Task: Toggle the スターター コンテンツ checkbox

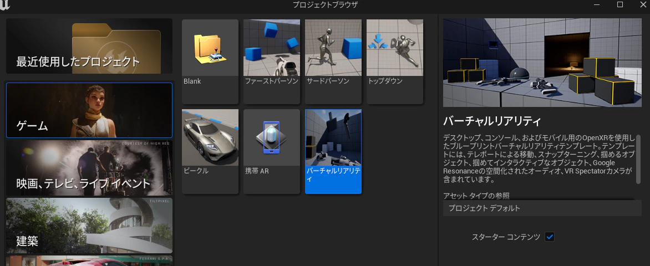Action: (550, 237)
